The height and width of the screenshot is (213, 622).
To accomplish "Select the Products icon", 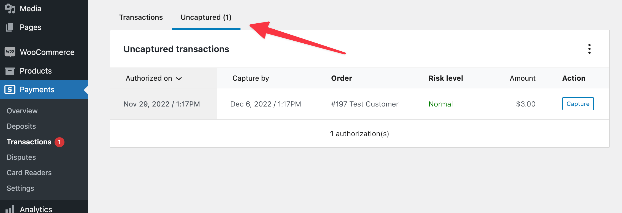I will pos(10,71).
